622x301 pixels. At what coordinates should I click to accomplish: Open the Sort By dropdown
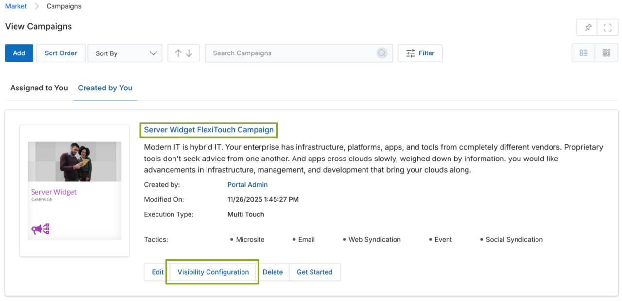coord(125,53)
